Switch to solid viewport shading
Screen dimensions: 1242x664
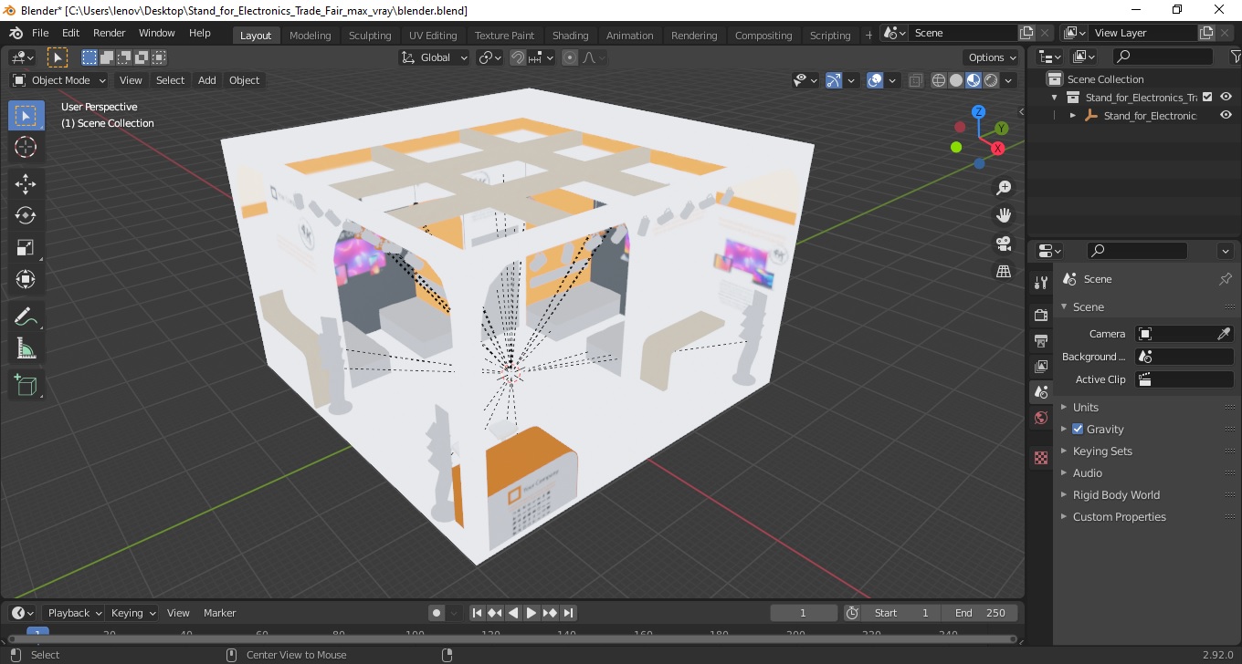(956, 80)
